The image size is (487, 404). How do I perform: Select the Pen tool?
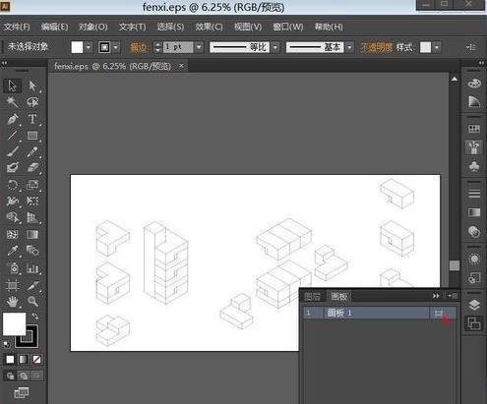[x=13, y=119]
